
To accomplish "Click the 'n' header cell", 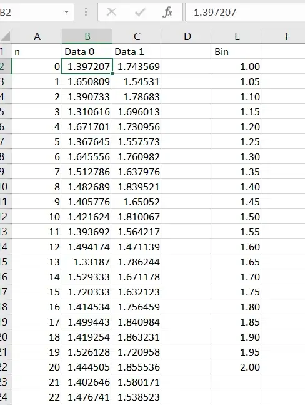I will tap(37, 52).
